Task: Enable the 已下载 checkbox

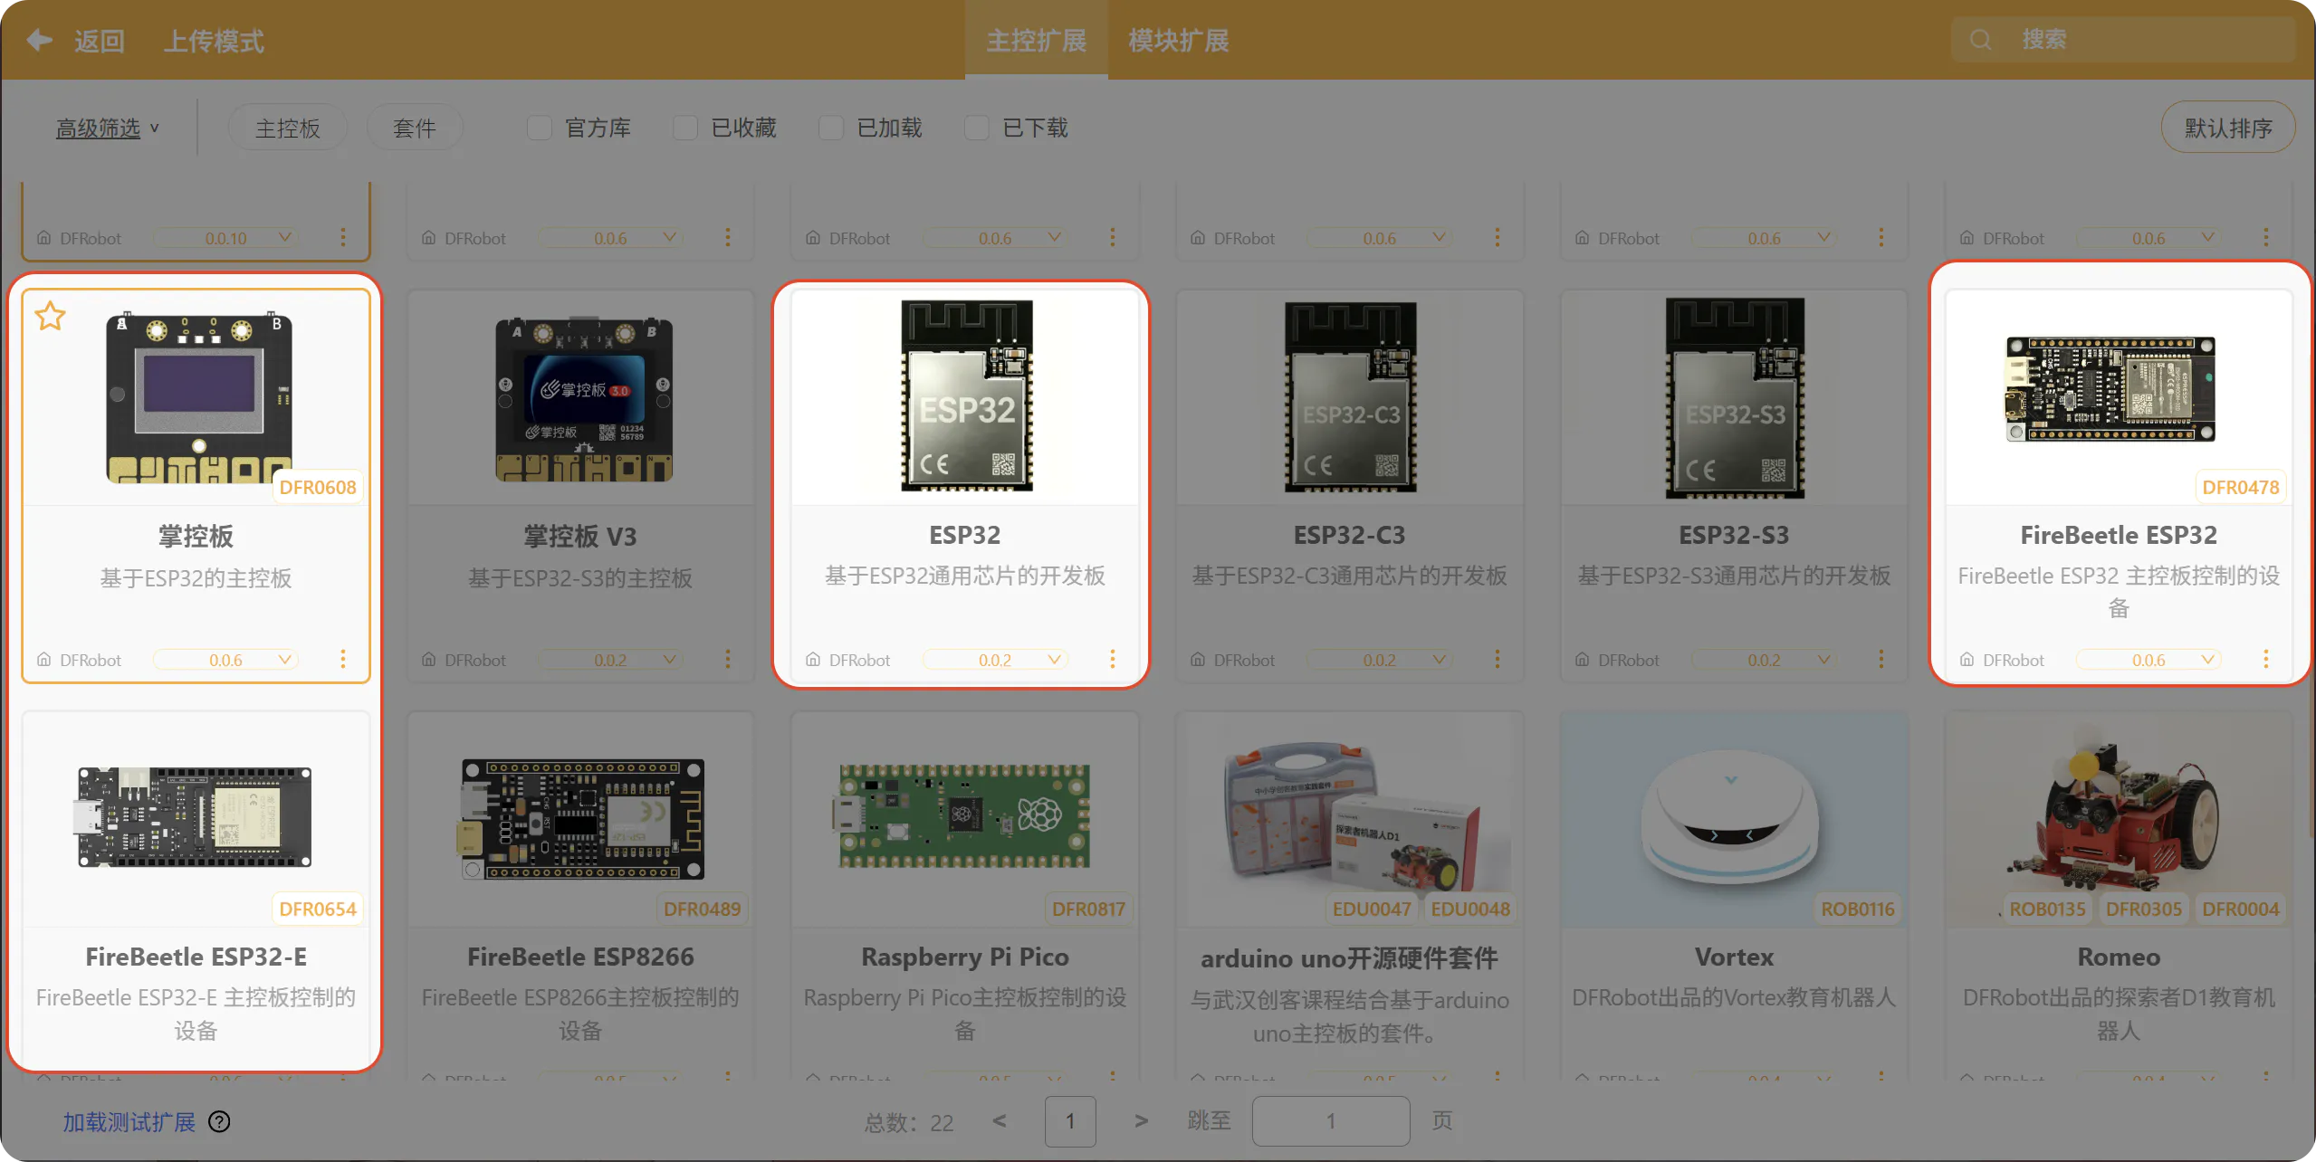Action: click(977, 128)
